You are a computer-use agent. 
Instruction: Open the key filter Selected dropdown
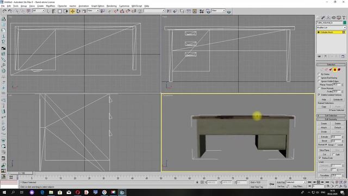tap(296, 182)
